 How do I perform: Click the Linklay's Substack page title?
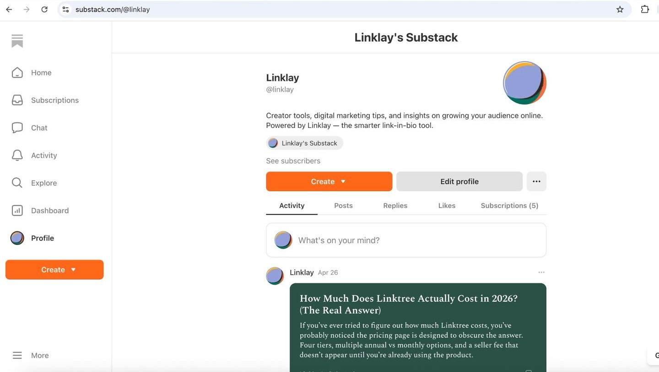(406, 37)
